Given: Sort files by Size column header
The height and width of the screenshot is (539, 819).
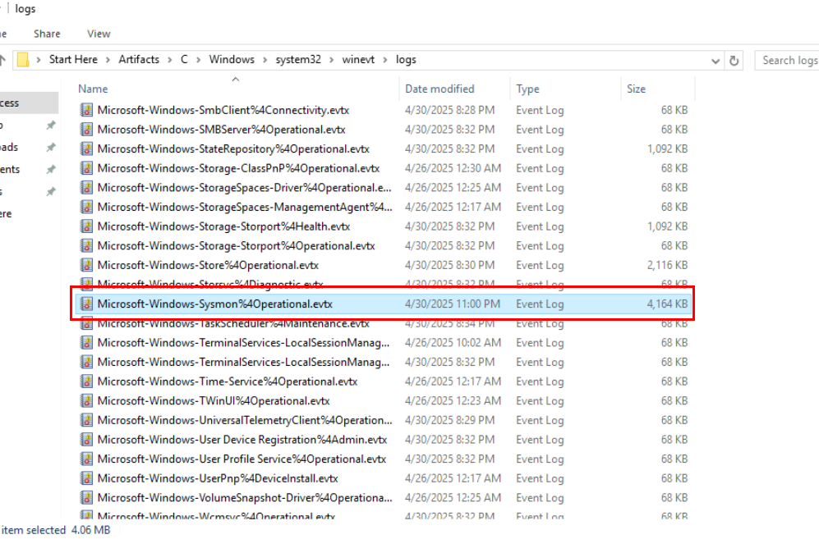Looking at the screenshot, I should tap(637, 89).
